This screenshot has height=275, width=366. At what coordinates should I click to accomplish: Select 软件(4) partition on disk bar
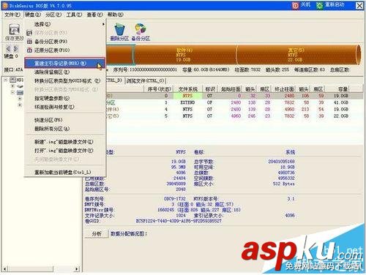click(185, 55)
